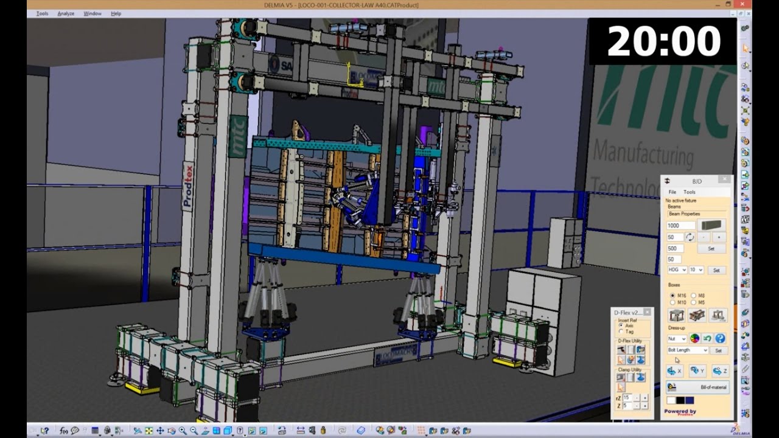The width and height of the screenshot is (779, 438).
Task: Open the f(x) formula tool
Action: [x=64, y=431]
